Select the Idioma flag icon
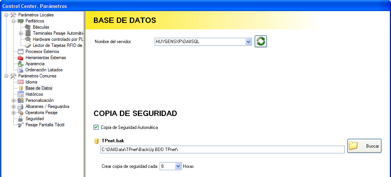 pyautogui.click(x=21, y=82)
